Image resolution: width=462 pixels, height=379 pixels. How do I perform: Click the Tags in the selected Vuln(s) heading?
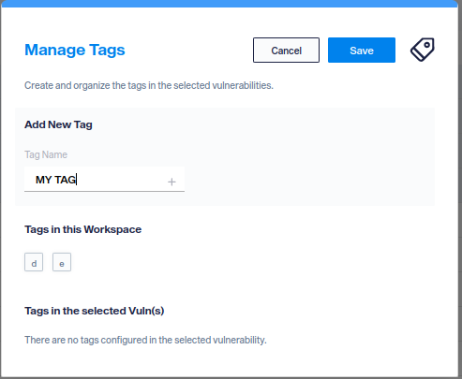pos(95,311)
